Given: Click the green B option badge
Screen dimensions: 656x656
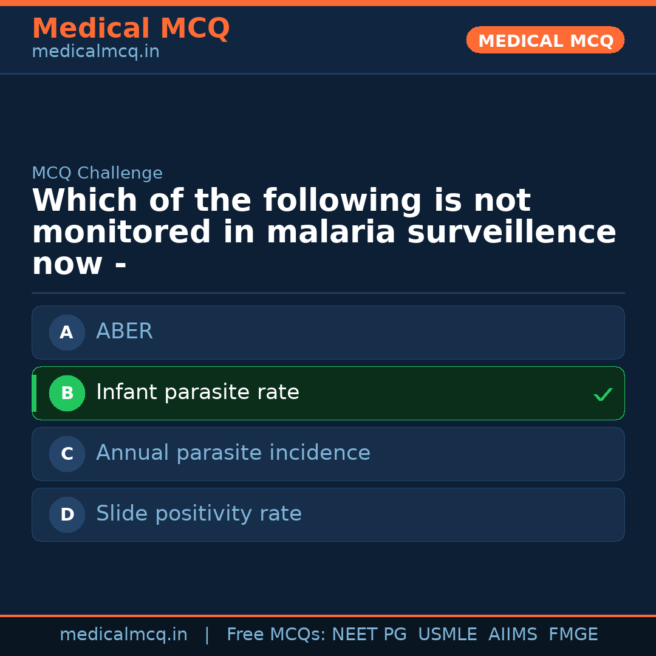Looking at the screenshot, I should (67, 393).
